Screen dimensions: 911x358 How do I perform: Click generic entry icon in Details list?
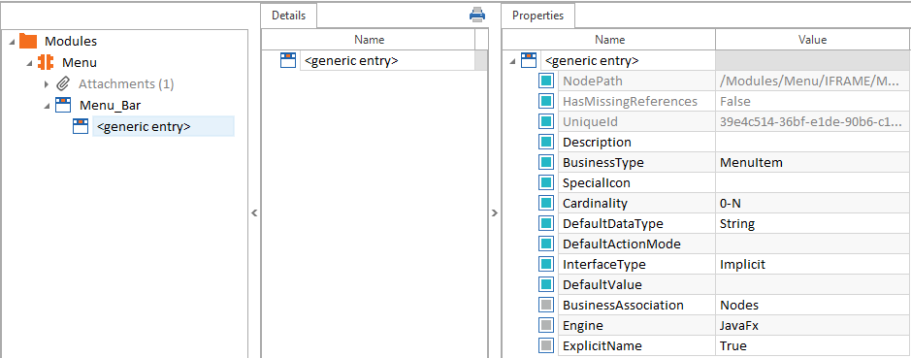tap(288, 60)
